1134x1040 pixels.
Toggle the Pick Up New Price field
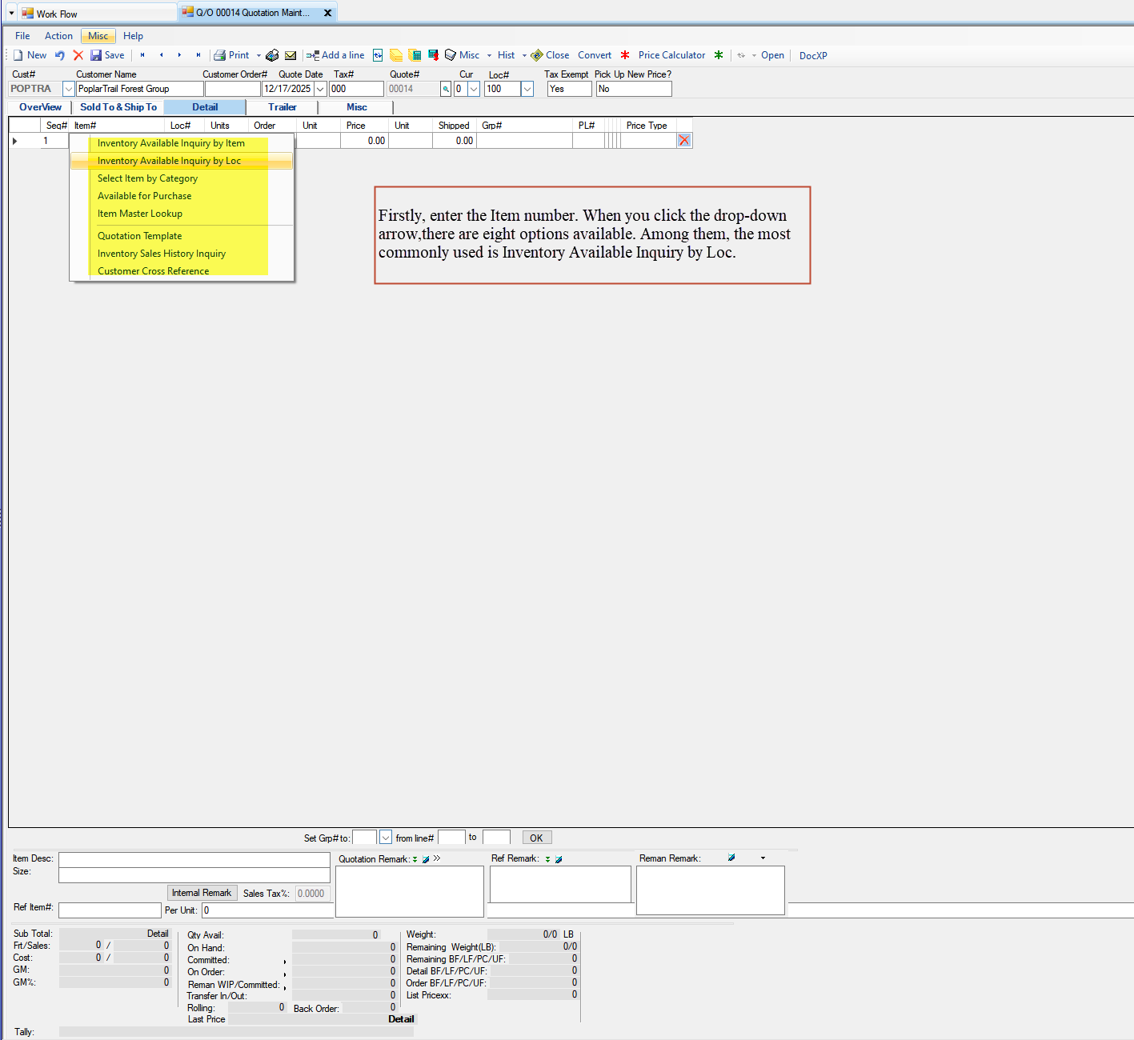click(x=633, y=88)
